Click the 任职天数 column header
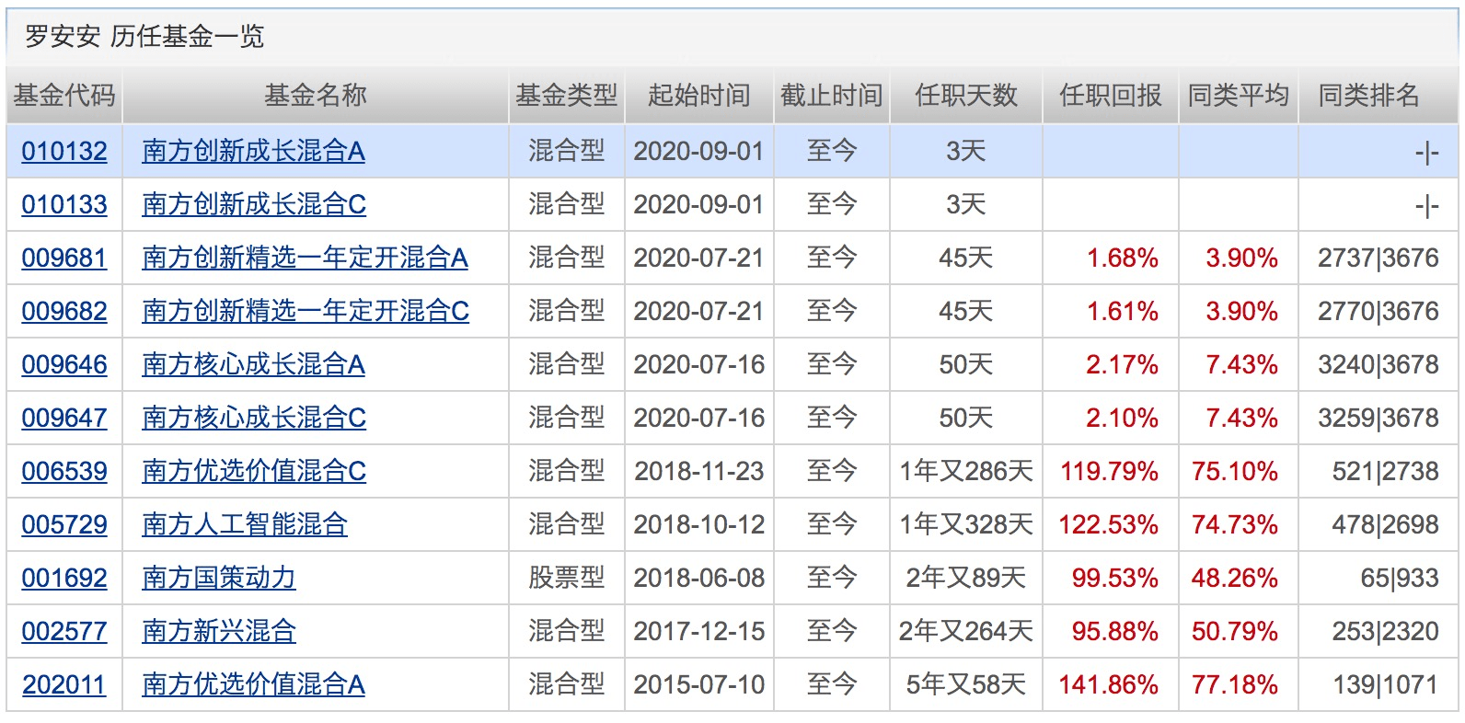Image resolution: width=1465 pixels, height=723 pixels. click(966, 95)
